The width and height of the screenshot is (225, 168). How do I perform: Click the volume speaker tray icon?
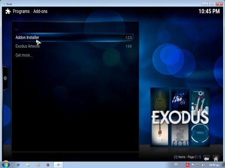(203, 165)
